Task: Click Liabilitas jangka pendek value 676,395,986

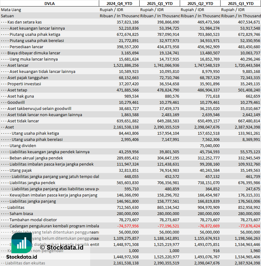Action: (x=249, y=183)
